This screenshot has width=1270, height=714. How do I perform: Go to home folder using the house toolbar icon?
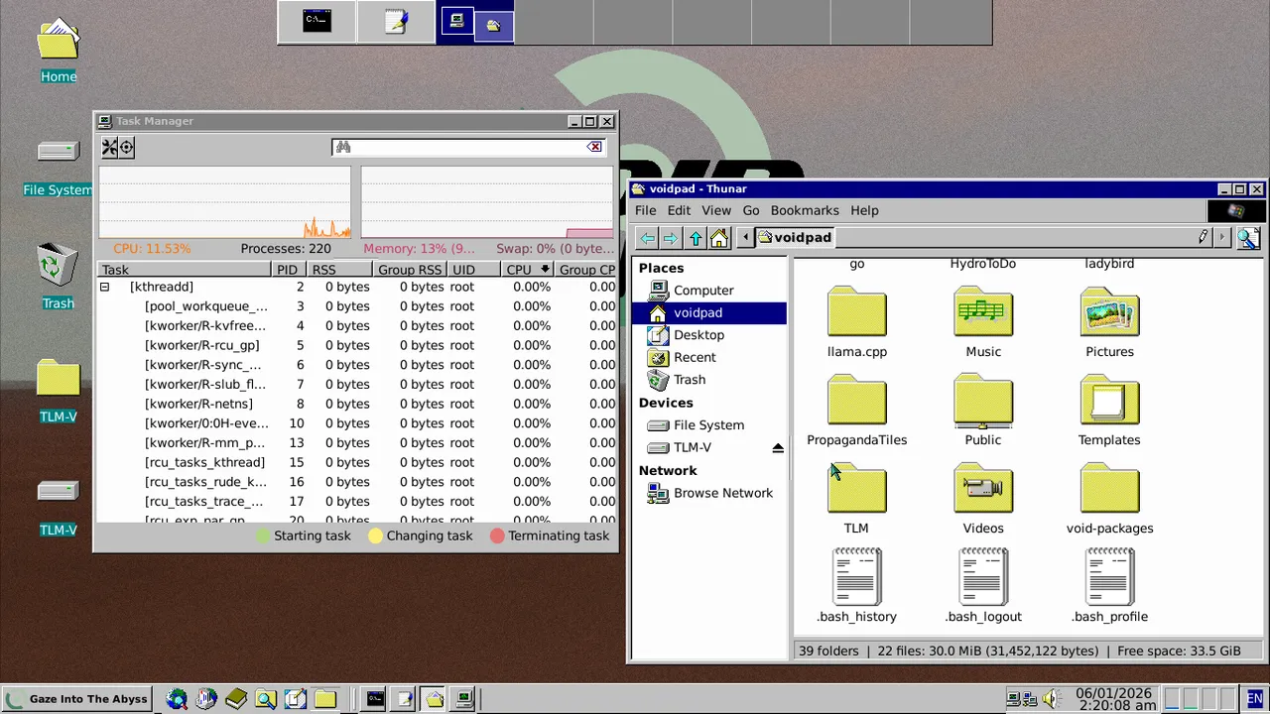pos(719,237)
